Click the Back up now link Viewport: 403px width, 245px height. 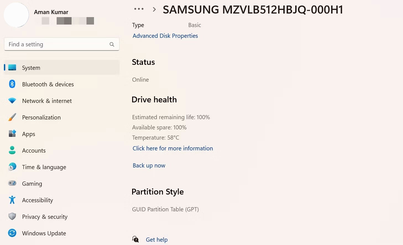149,166
